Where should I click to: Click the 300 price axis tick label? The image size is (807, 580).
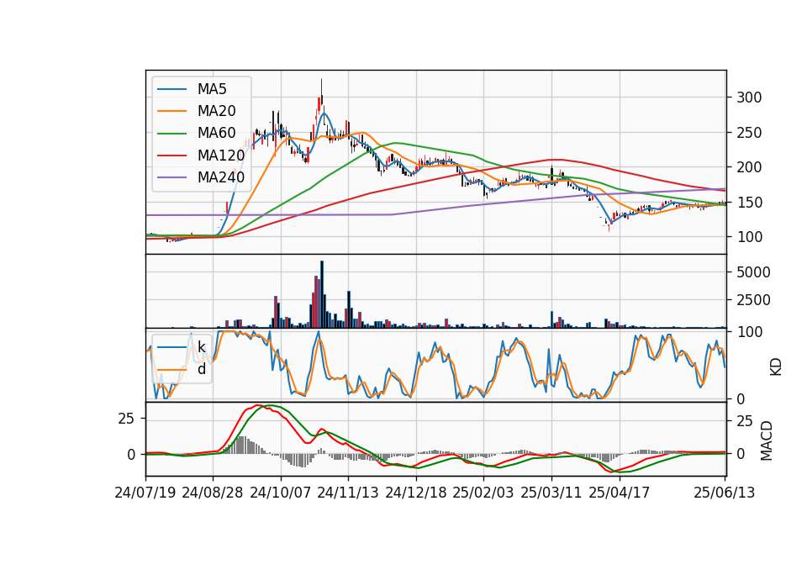(x=749, y=98)
